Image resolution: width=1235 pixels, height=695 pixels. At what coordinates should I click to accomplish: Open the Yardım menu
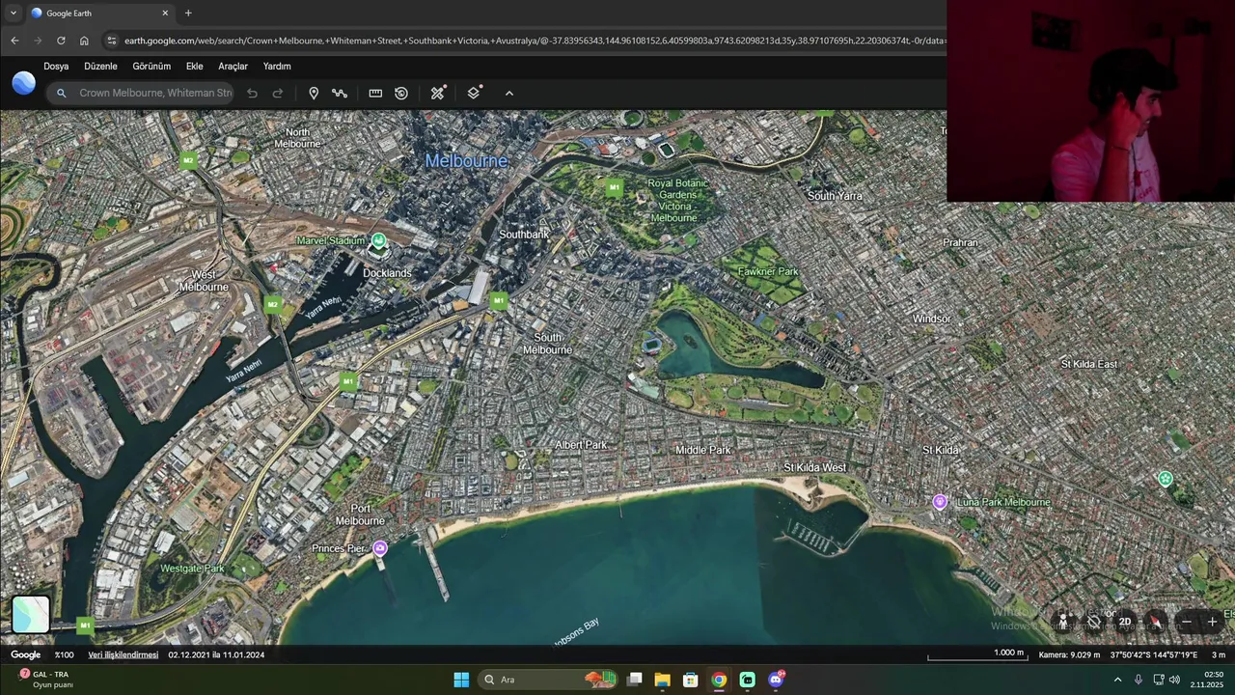pos(277,67)
